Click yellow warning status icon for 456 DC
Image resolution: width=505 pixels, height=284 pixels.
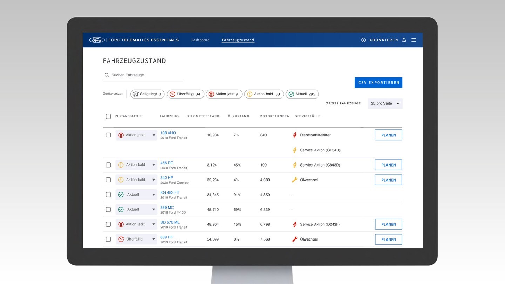click(x=121, y=165)
